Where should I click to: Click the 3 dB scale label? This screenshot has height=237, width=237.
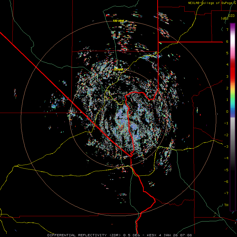[x=227, y=76]
